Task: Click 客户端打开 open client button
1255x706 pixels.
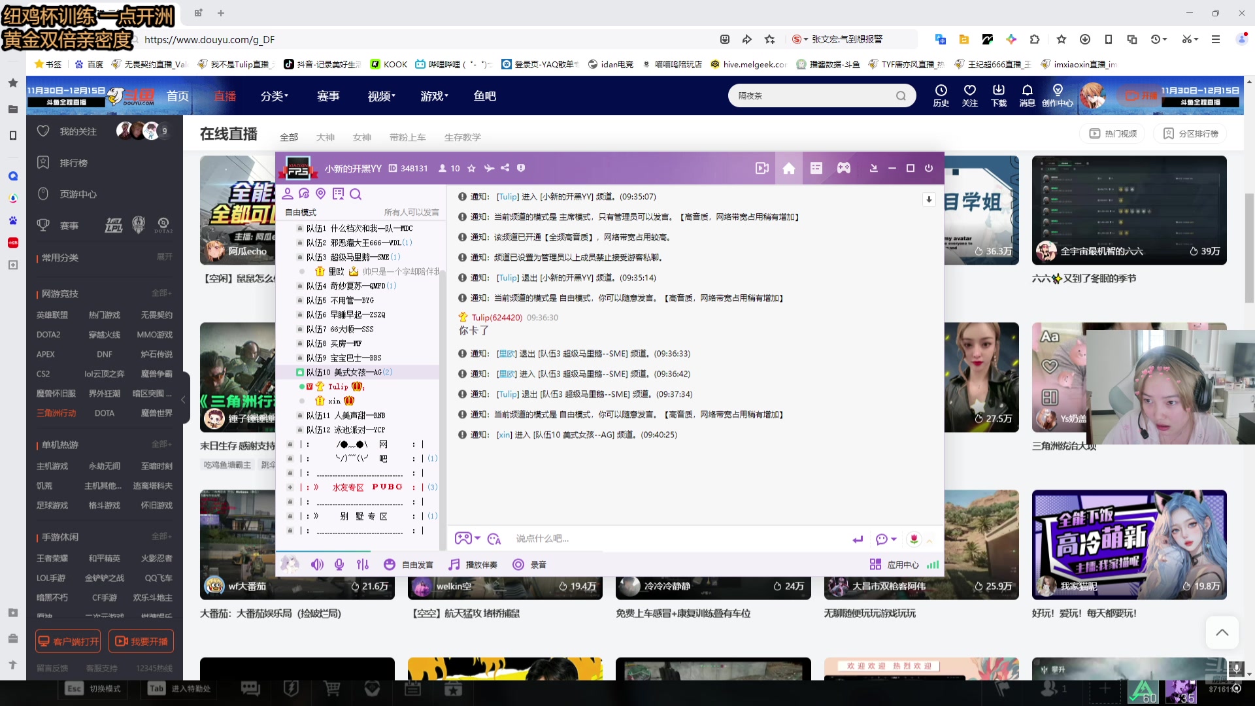Action: click(68, 641)
